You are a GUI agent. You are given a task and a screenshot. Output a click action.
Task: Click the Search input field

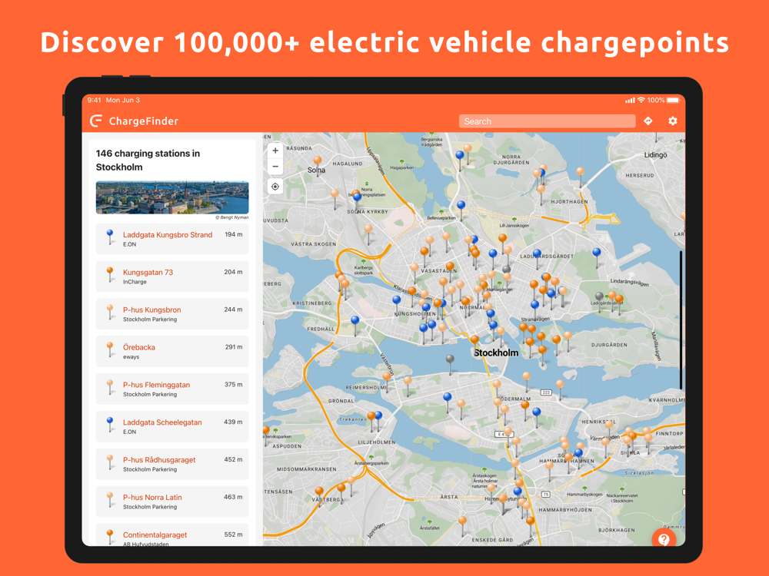[547, 121]
